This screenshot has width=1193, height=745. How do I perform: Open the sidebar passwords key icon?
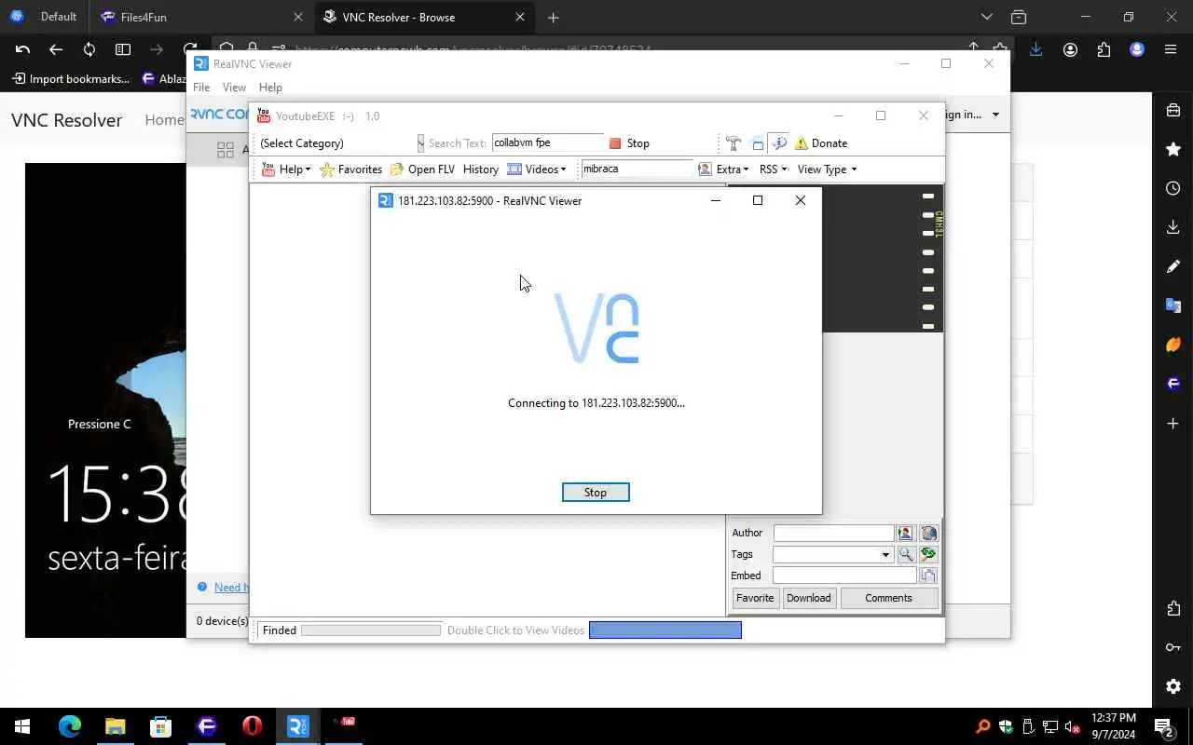[x=1173, y=647]
